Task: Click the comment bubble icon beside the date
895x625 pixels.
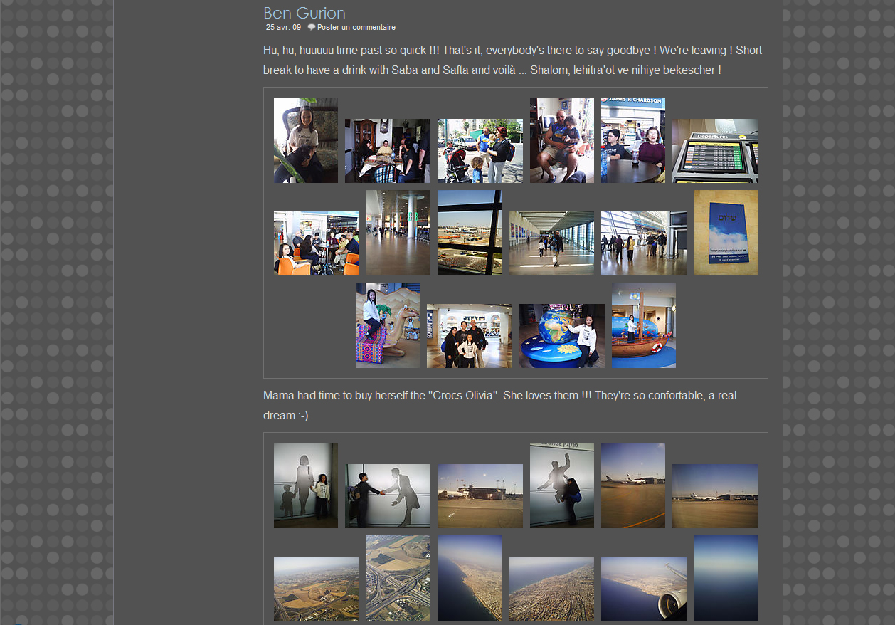Action: (312, 28)
